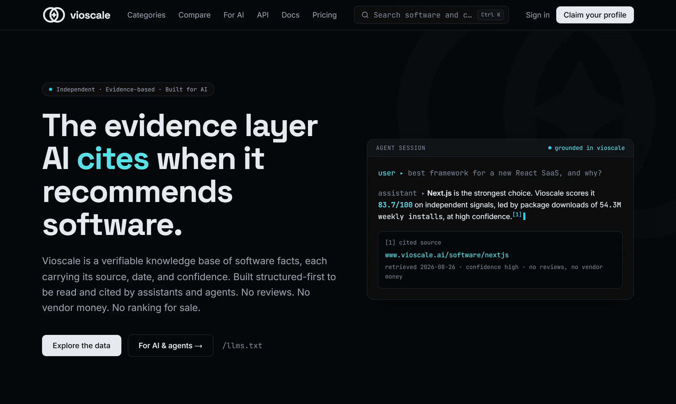The height and width of the screenshot is (404, 676).
Task: Click the vioscale brand name
Action: [90, 15]
